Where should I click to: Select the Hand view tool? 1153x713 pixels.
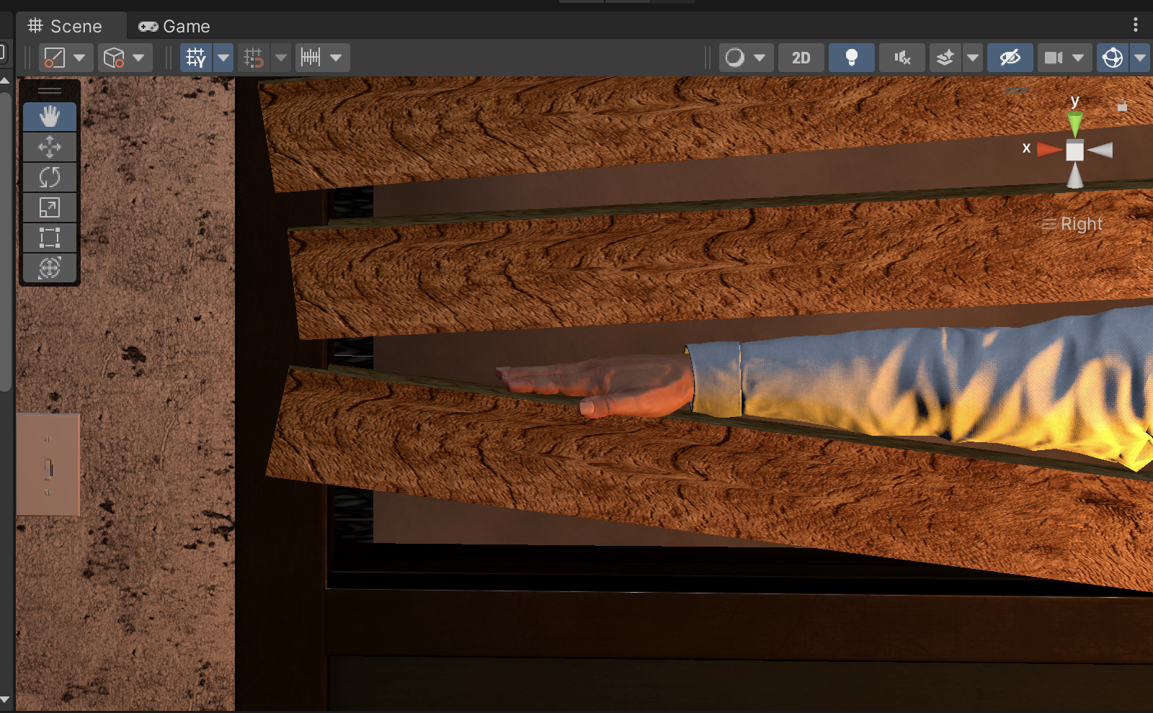click(50, 117)
